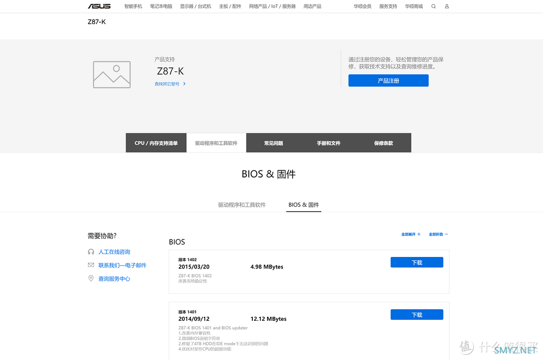Click the BIOS section heading
Image resolution: width=543 pixels, height=360 pixels.
pos(177,242)
